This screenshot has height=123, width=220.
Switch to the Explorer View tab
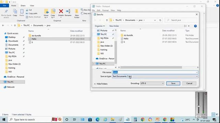pos(32,5)
